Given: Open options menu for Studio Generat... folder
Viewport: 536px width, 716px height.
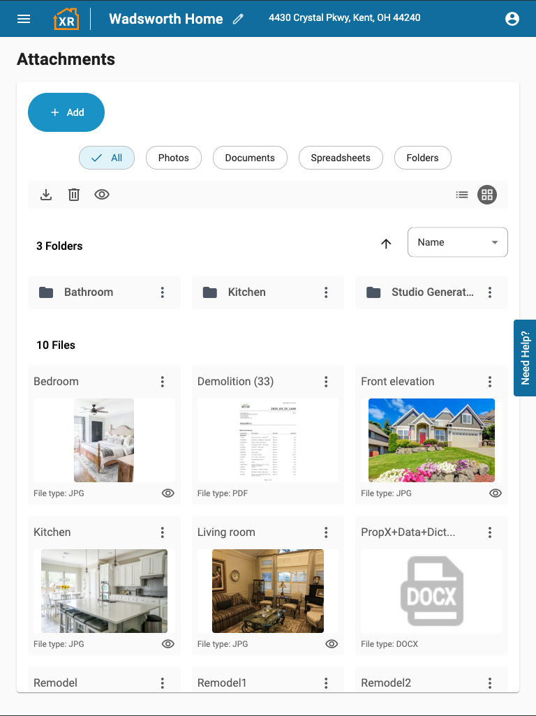Looking at the screenshot, I should click(490, 292).
